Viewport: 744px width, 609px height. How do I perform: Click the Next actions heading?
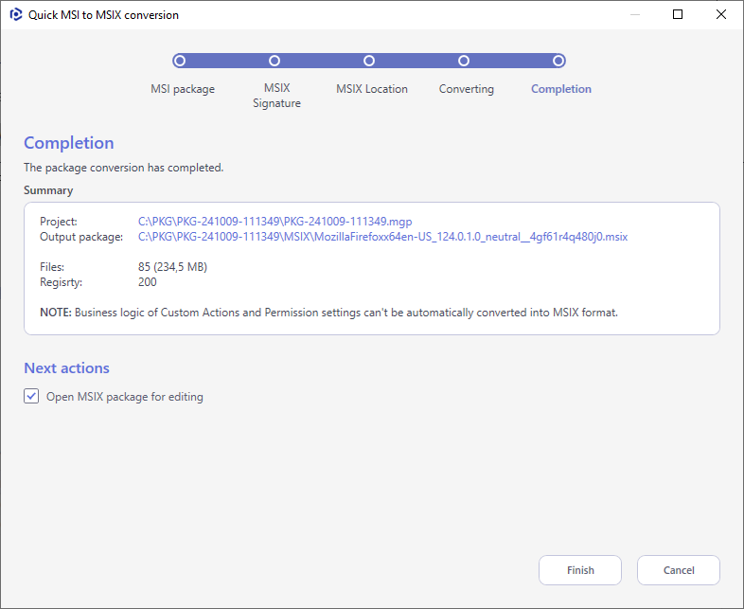click(66, 367)
